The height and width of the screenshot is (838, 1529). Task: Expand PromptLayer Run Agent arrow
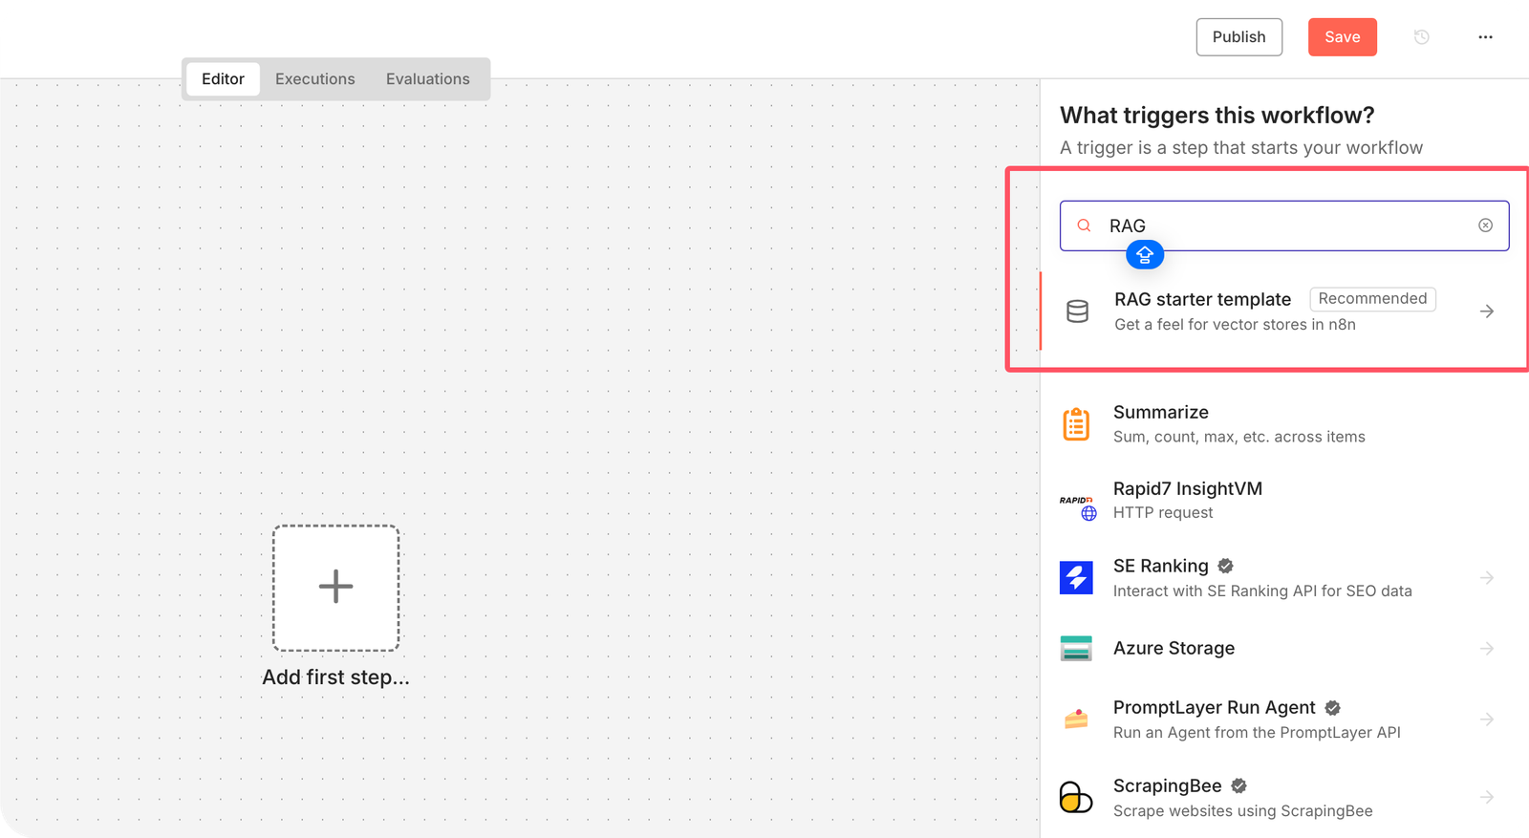pyautogui.click(x=1486, y=719)
